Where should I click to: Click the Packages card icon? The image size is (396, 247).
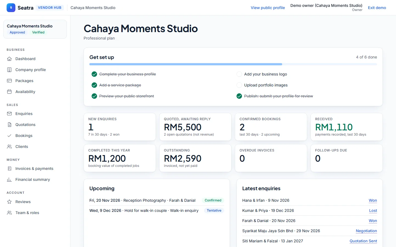tap(9, 81)
